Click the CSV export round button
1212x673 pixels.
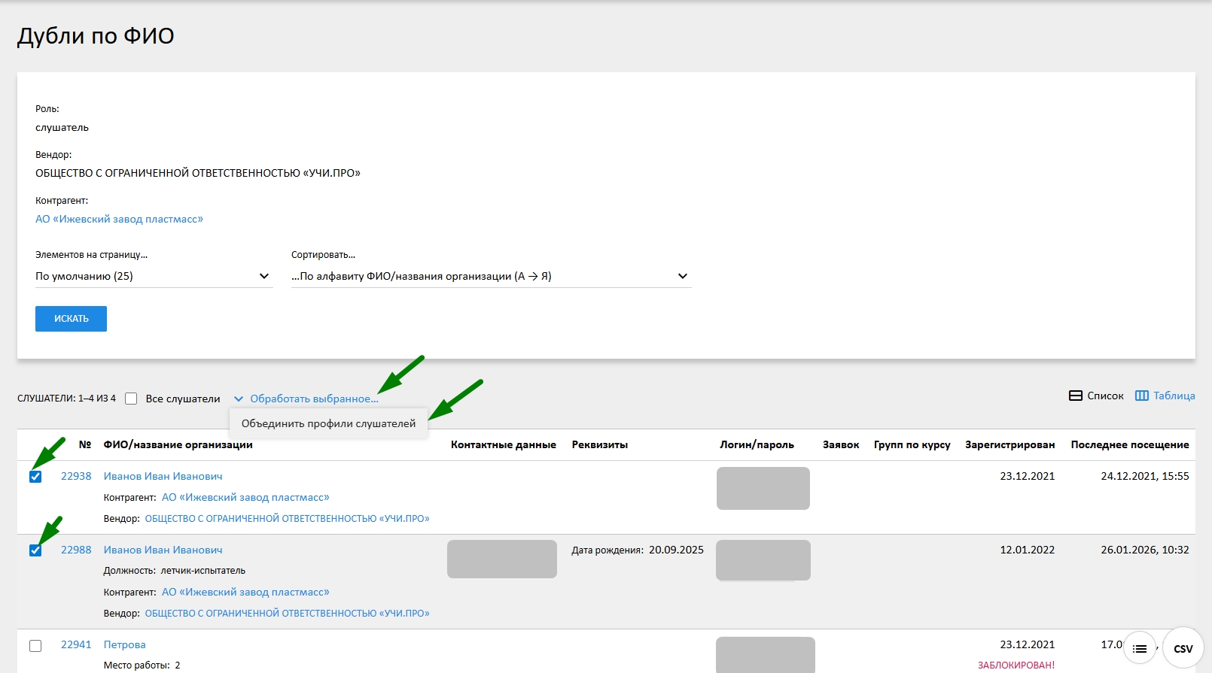(x=1183, y=648)
